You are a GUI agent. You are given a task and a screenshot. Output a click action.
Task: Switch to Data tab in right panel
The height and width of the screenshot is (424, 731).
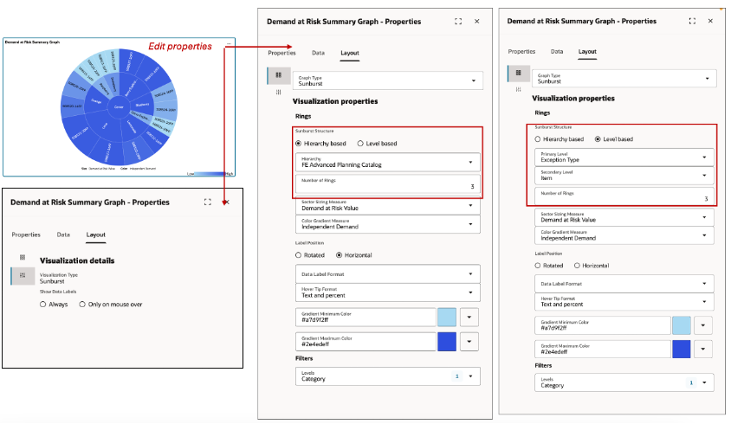[x=557, y=52]
